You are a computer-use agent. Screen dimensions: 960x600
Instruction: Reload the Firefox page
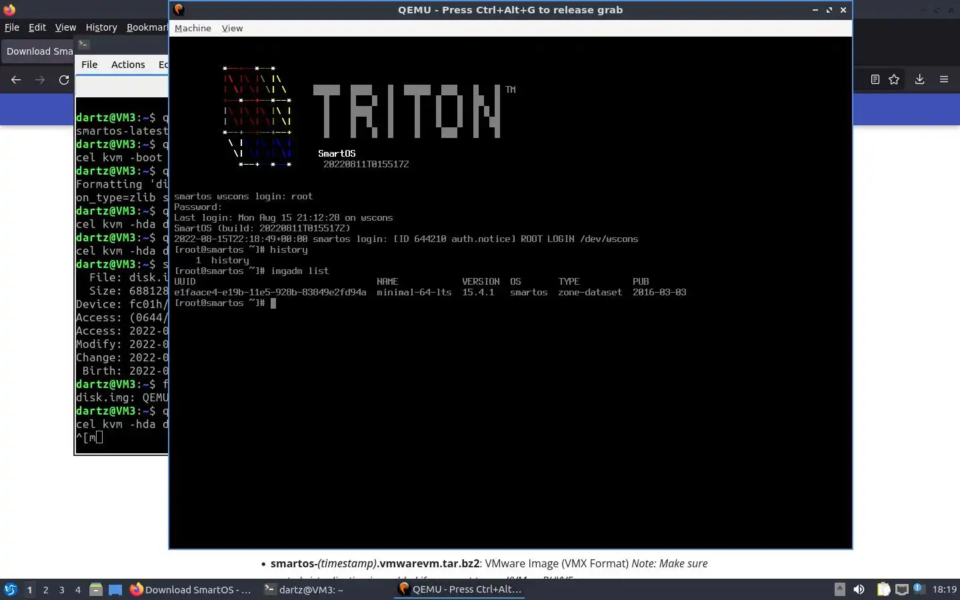point(64,79)
